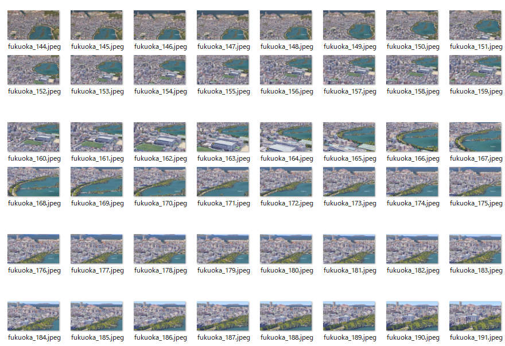This screenshot has width=505, height=346.
Task: Click the file name text fukuoka_151.jpeg
Action: tap(476, 46)
